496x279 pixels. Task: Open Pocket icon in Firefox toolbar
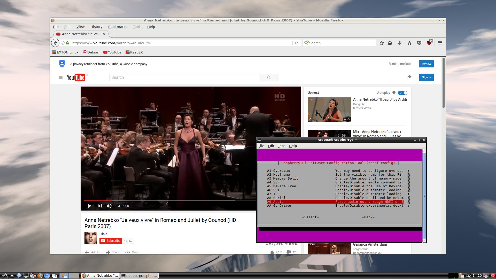pos(419,43)
